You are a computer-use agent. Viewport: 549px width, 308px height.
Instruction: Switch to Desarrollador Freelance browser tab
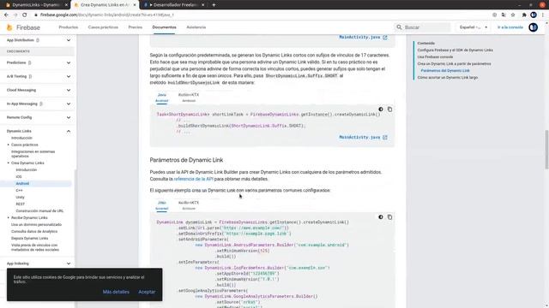click(x=173, y=5)
